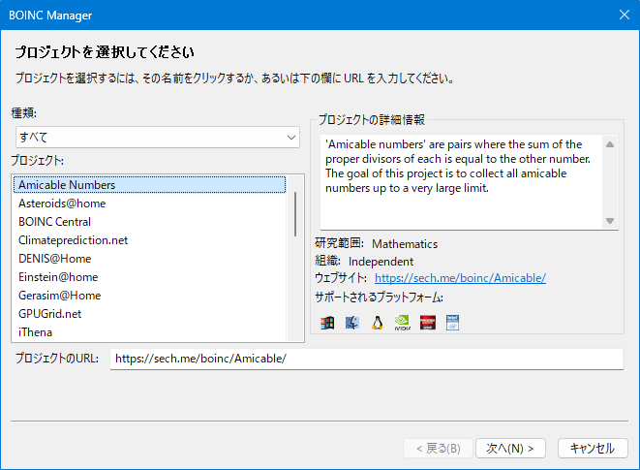Click the AMD/ATI GPU platform icon
The width and height of the screenshot is (640, 470).
428,323
